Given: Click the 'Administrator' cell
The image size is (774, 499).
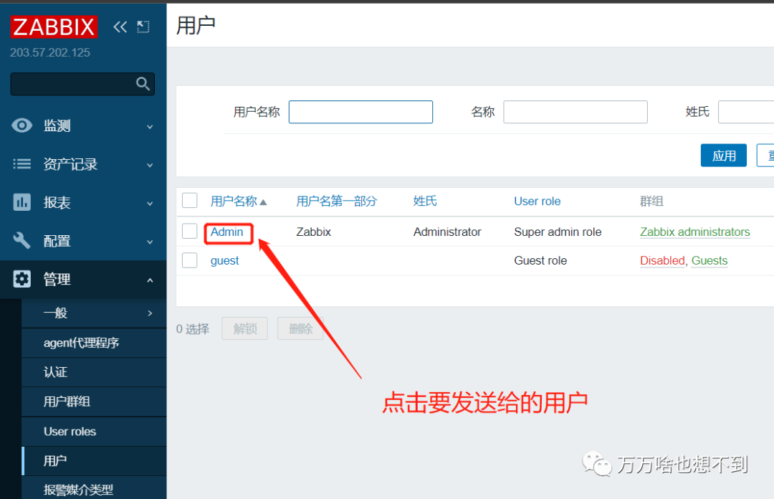Looking at the screenshot, I should click(x=447, y=232).
